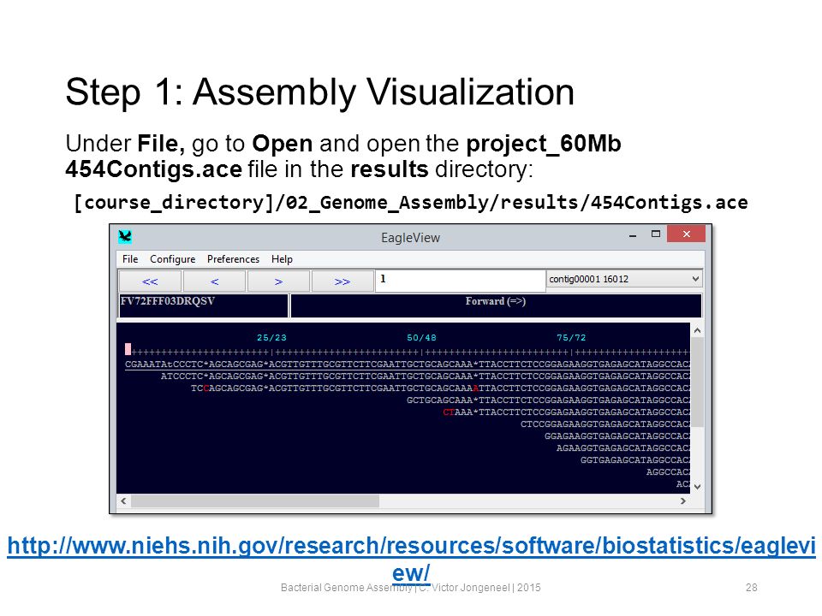Click the horizontal scrollbar left arrow
This screenshot has height=616, width=822.
(123, 501)
